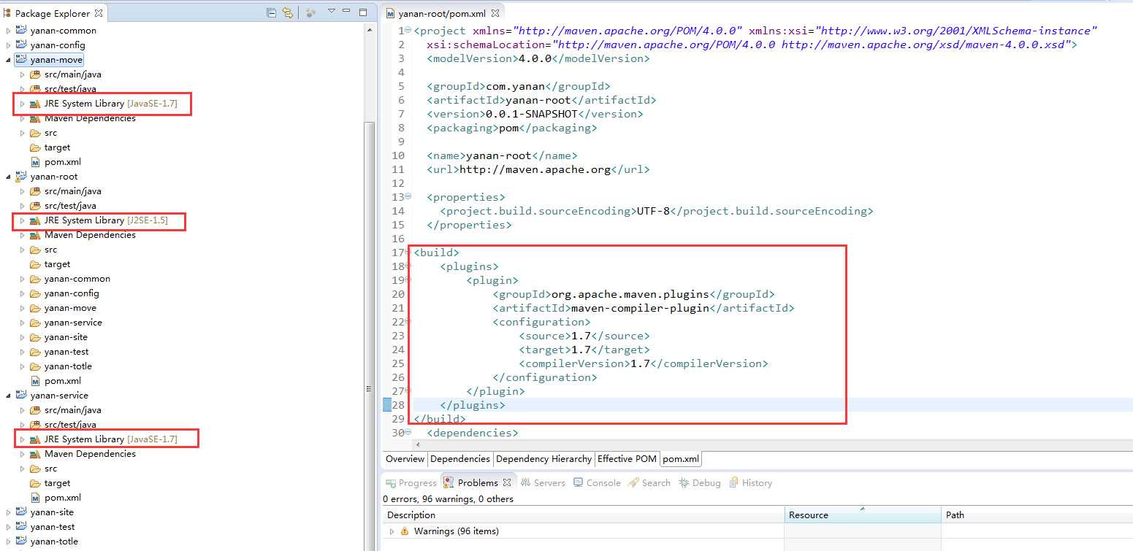The width and height of the screenshot is (1133, 551).
Task: Click the yanan-test project icon
Action: click(x=21, y=527)
